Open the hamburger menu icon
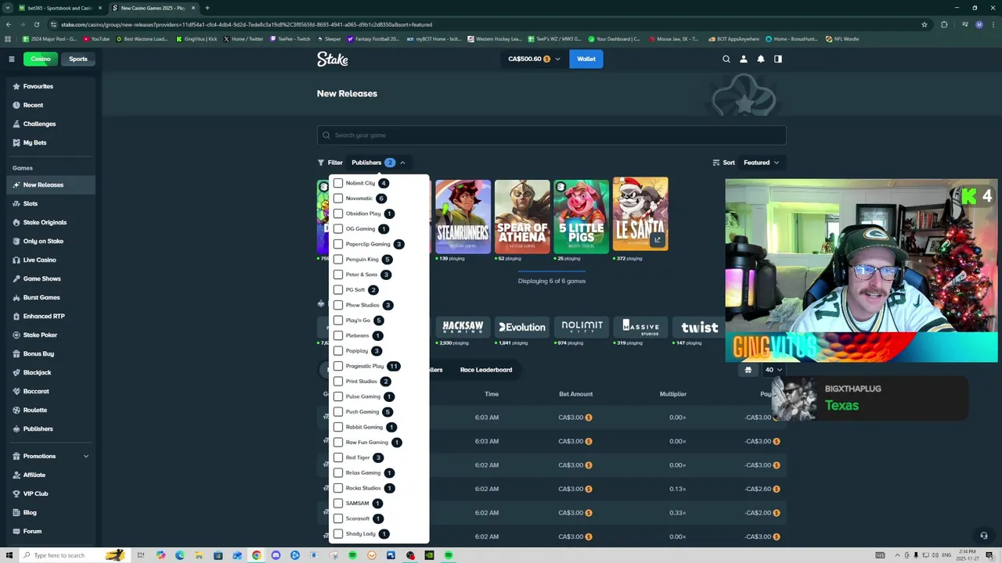1002x563 pixels. click(12, 59)
